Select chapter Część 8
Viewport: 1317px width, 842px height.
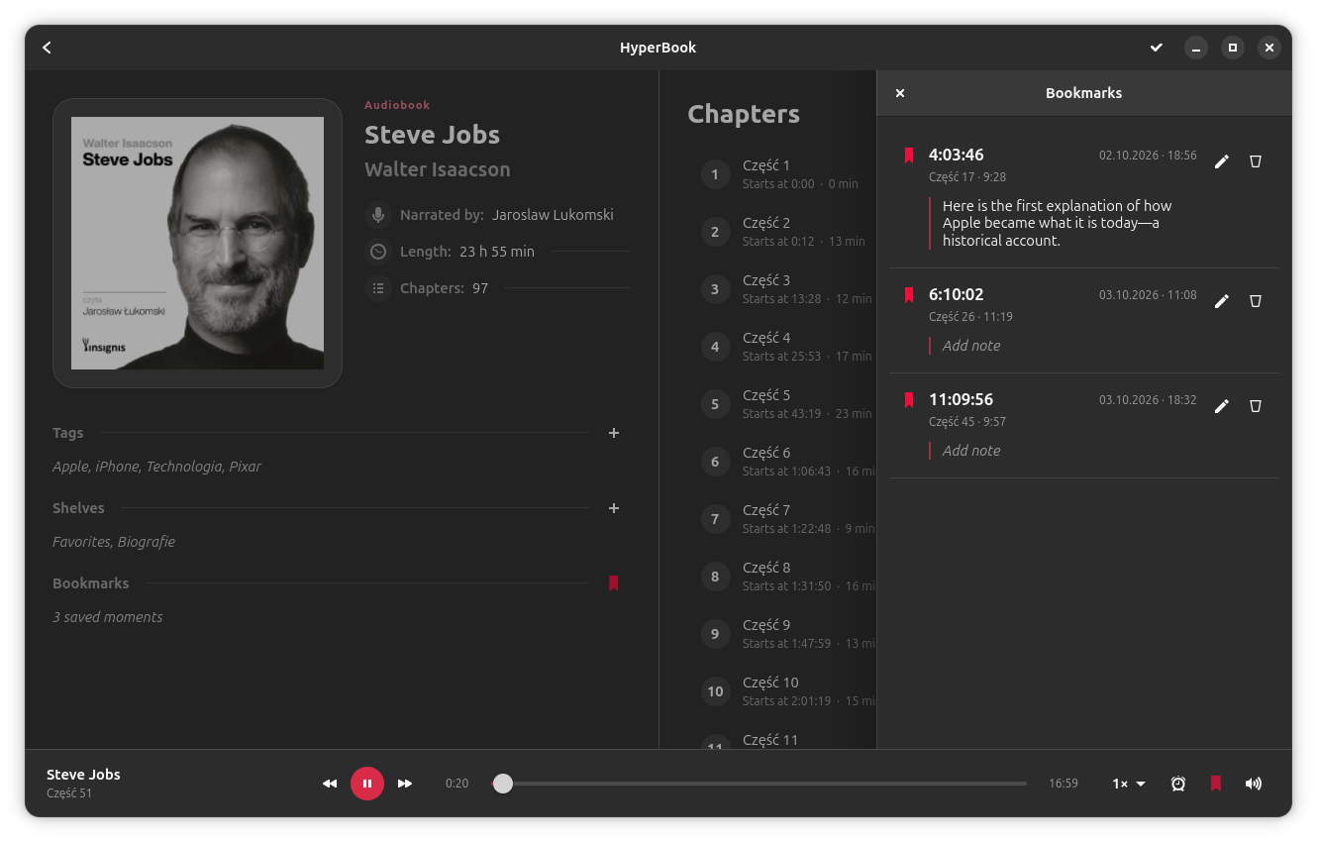pyautogui.click(x=780, y=577)
